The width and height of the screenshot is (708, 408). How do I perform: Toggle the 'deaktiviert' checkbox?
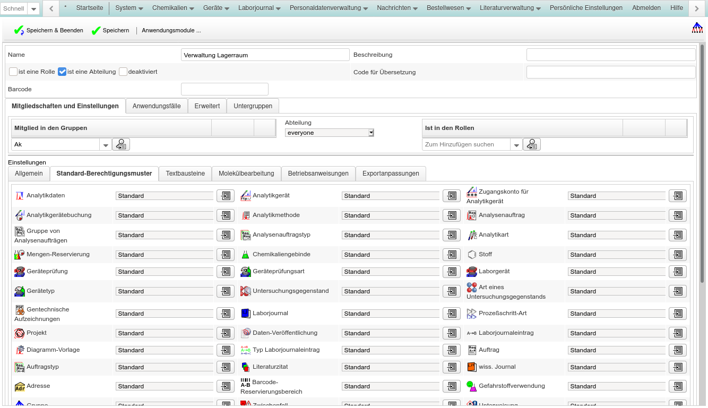coord(123,72)
